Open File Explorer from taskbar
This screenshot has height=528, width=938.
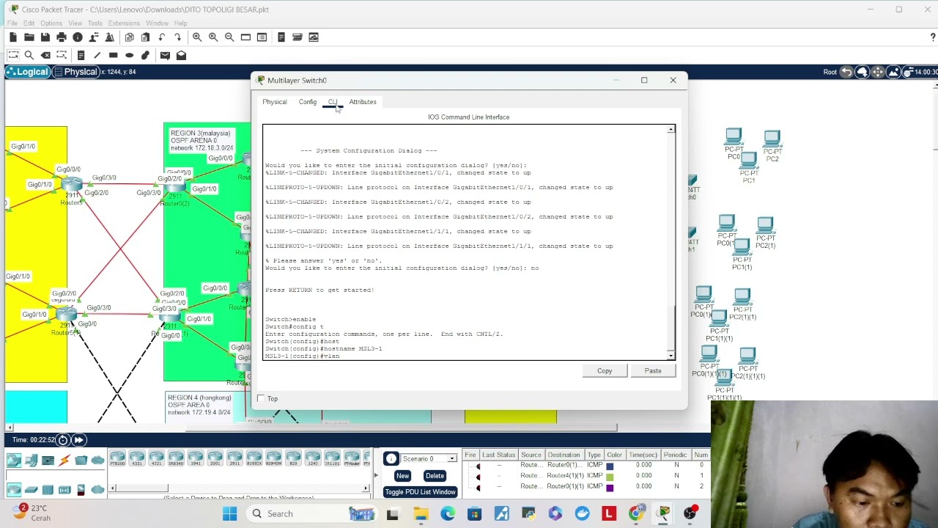(421, 514)
